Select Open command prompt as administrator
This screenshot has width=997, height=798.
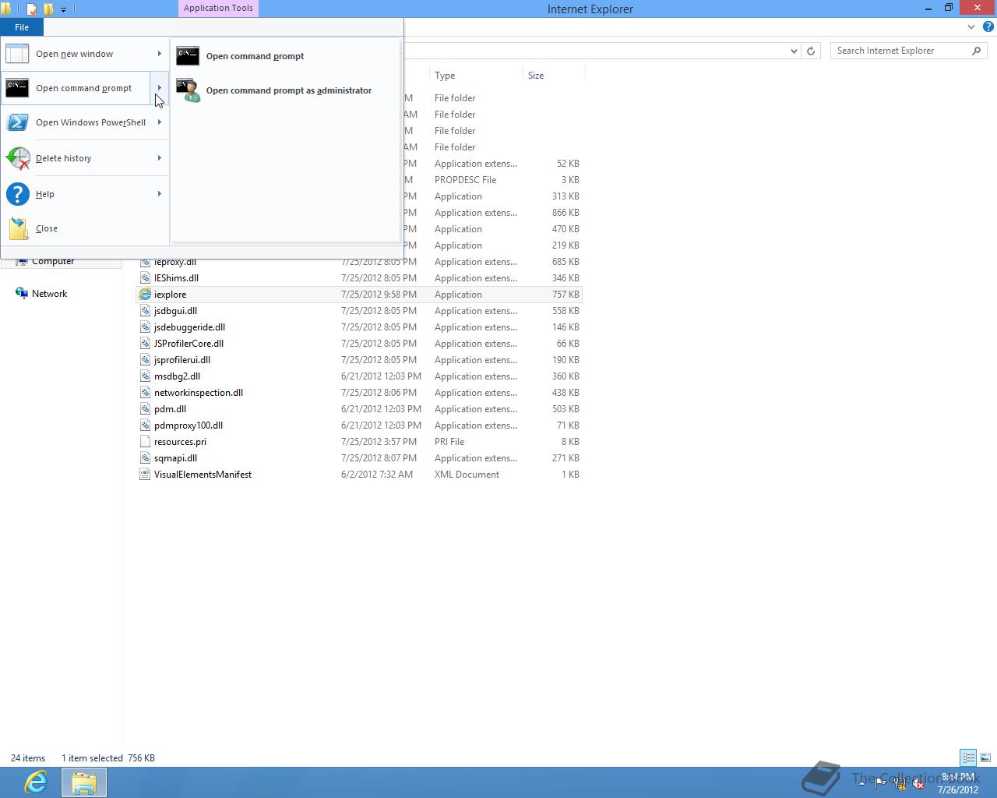point(284,90)
